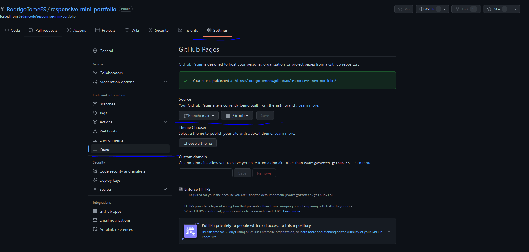529x252 pixels.
Task: Click the Branches icon in sidebar
Action: tap(95, 104)
